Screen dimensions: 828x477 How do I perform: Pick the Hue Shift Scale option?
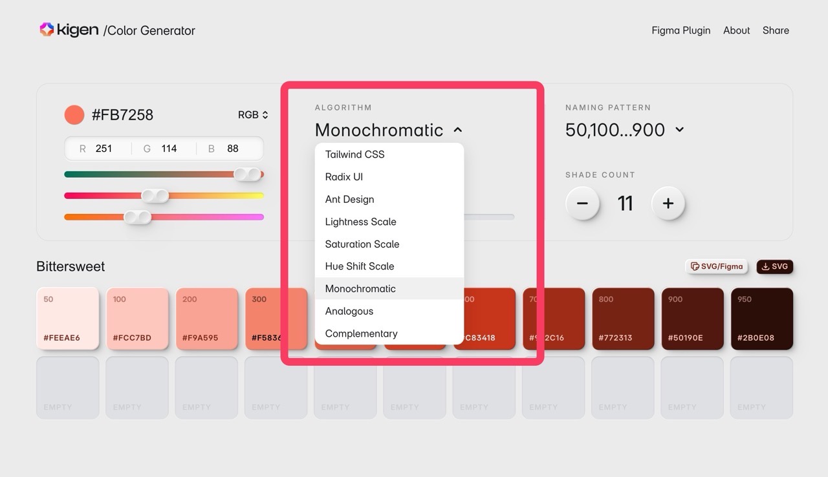[359, 266]
